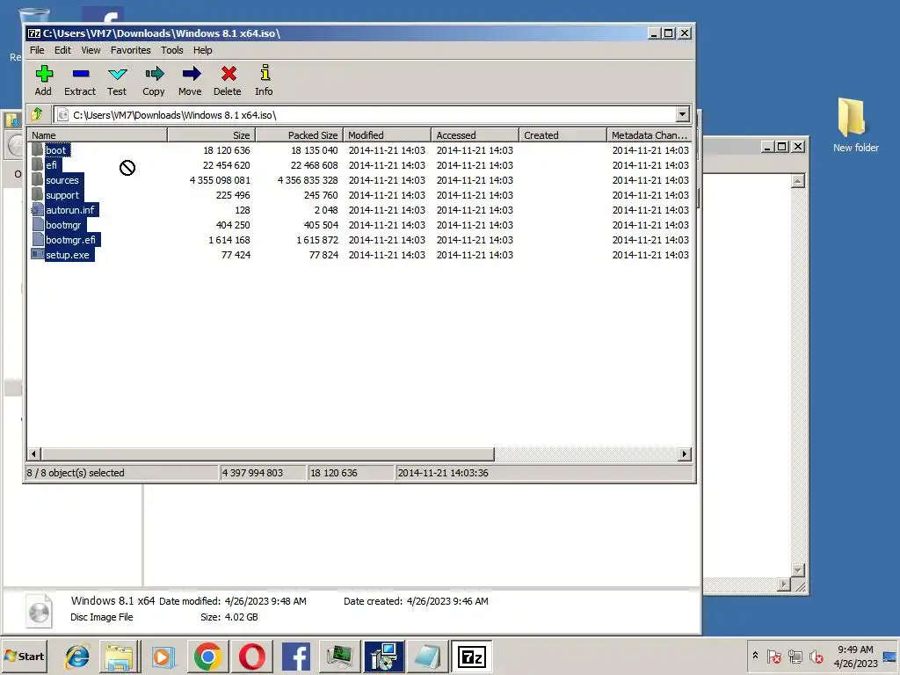Open the 7-Zip taskbar icon

click(x=472, y=657)
